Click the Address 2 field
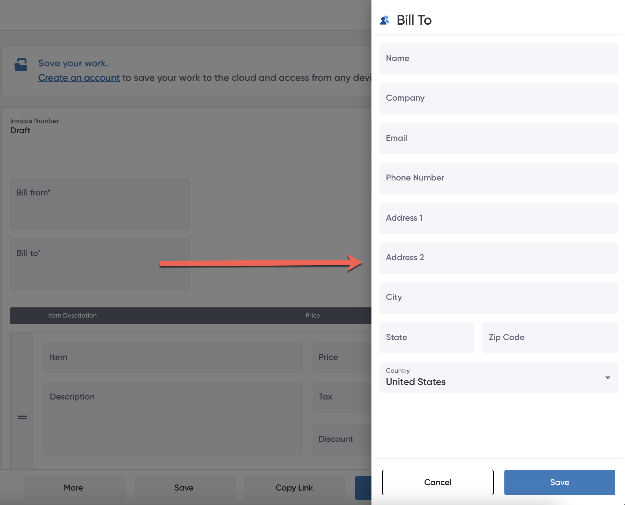 [498, 258]
